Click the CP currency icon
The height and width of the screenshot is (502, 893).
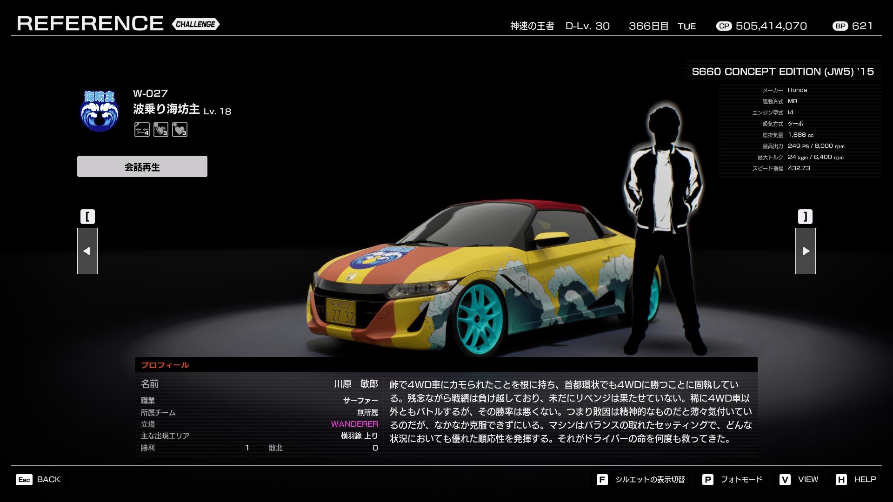724,26
